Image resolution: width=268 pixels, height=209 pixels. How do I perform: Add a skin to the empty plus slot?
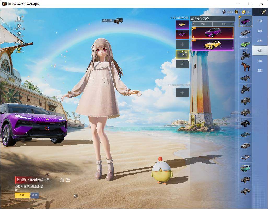pos(182,44)
